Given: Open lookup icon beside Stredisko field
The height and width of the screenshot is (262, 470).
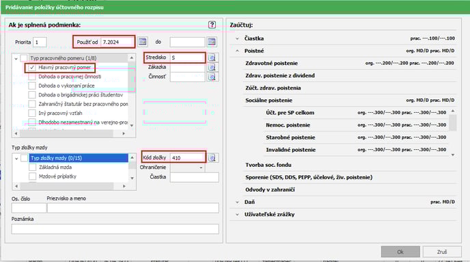Looking at the screenshot, I should click(212, 57).
